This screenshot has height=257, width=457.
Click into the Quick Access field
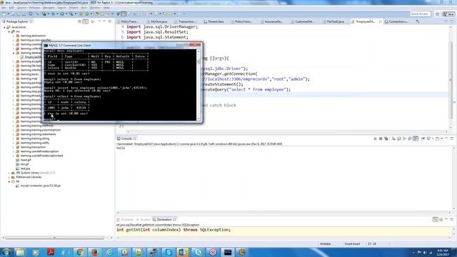pos(420,14)
